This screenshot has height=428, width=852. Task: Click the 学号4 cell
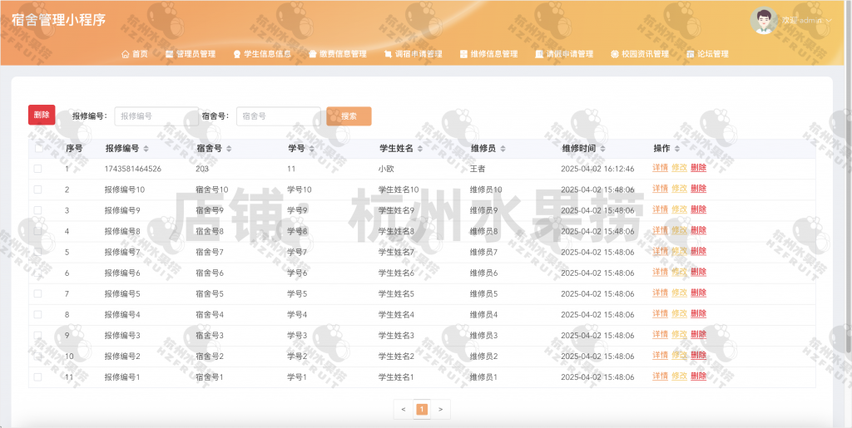pos(297,314)
